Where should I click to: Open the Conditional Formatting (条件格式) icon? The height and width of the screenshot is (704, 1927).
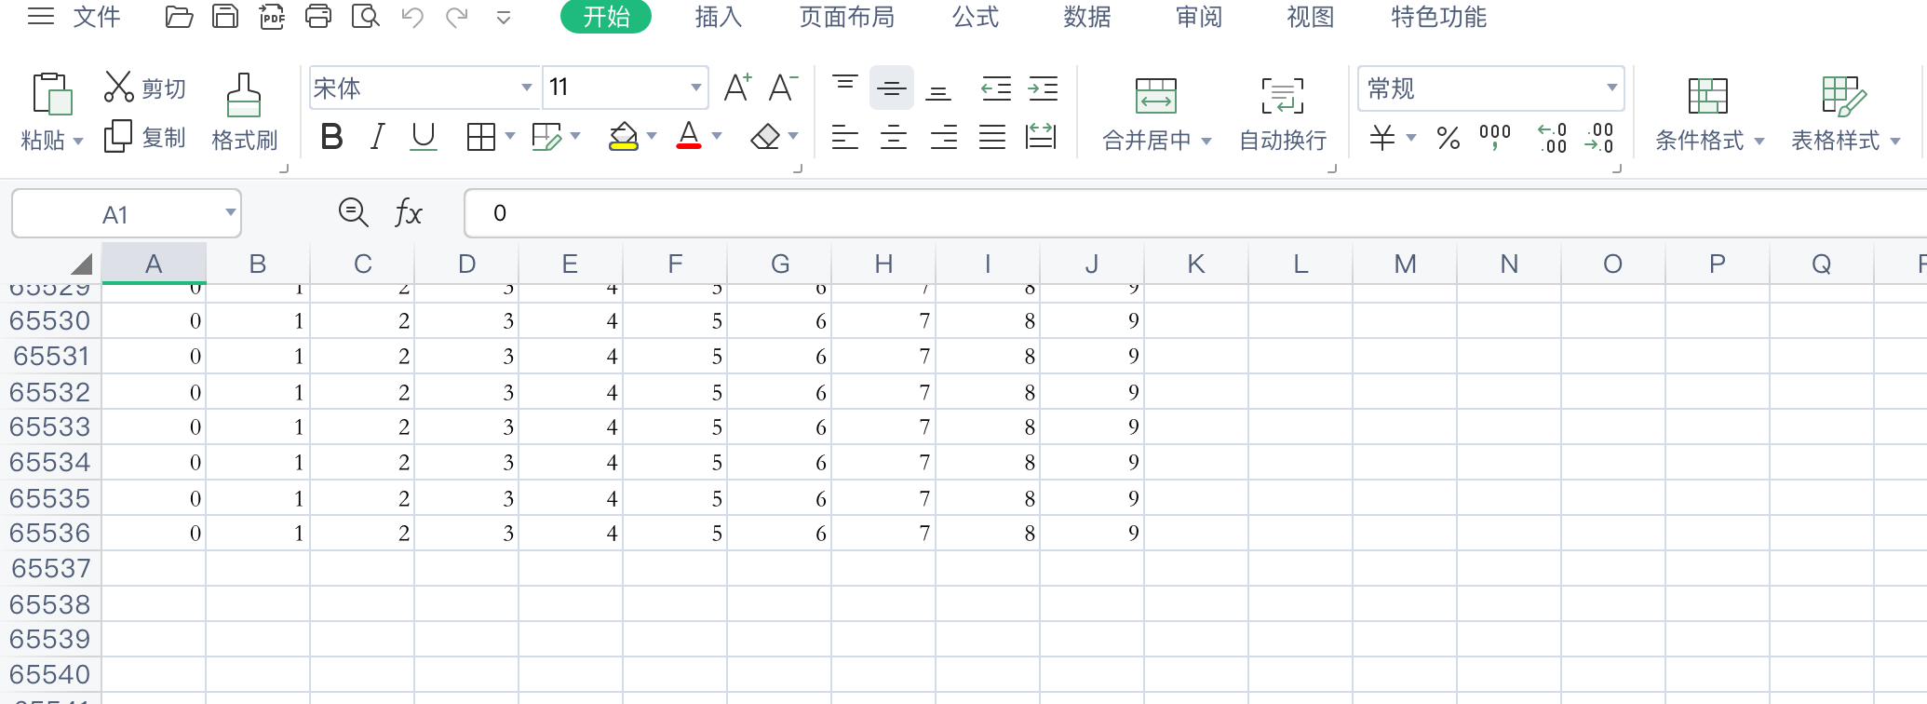coord(1707,96)
